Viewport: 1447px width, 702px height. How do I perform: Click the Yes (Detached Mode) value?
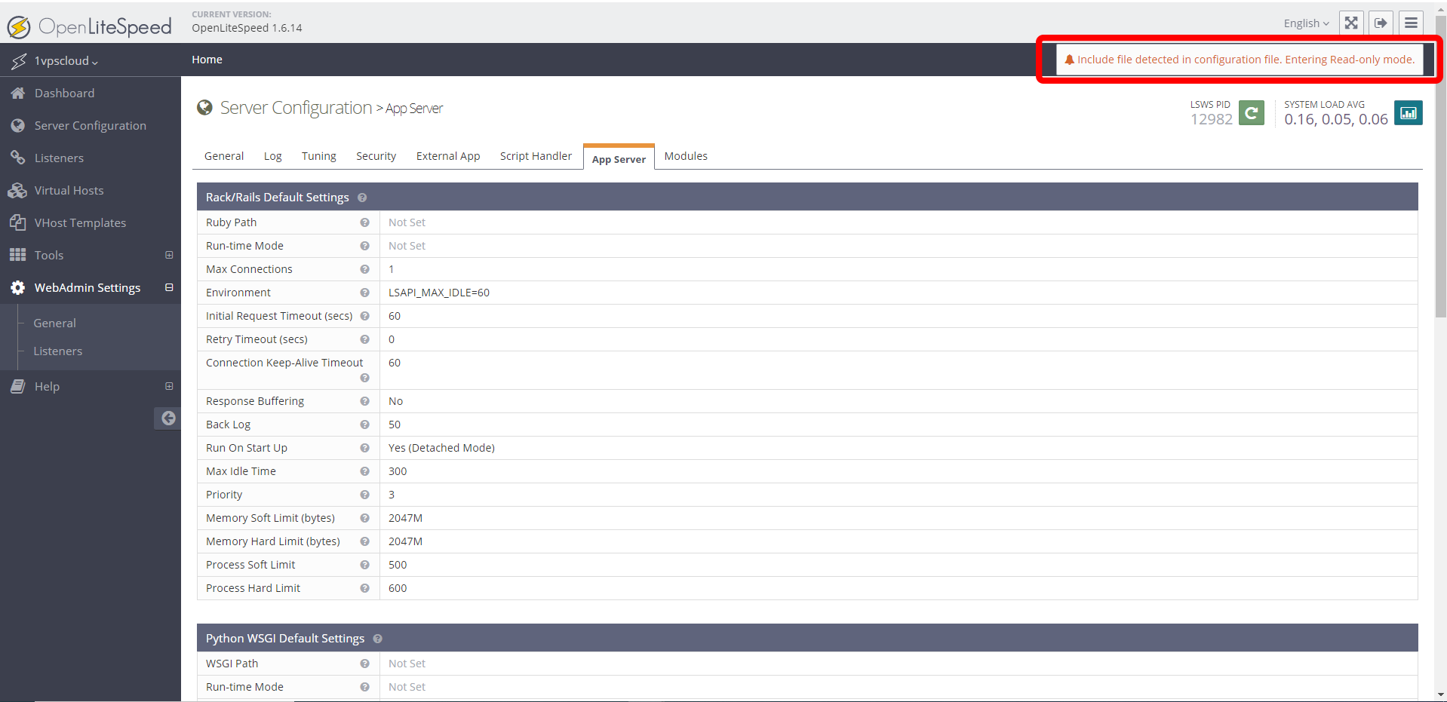click(x=441, y=448)
